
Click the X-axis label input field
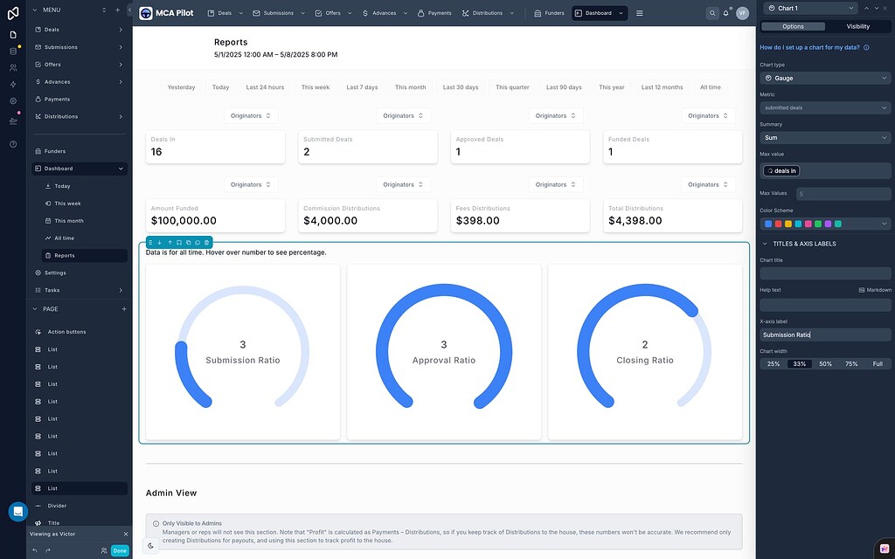pos(825,335)
